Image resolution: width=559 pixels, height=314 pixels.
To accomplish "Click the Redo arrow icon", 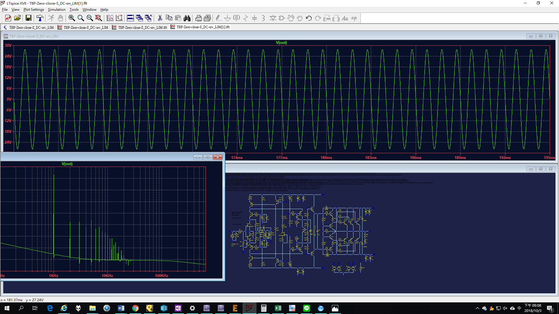I will pos(318,18).
